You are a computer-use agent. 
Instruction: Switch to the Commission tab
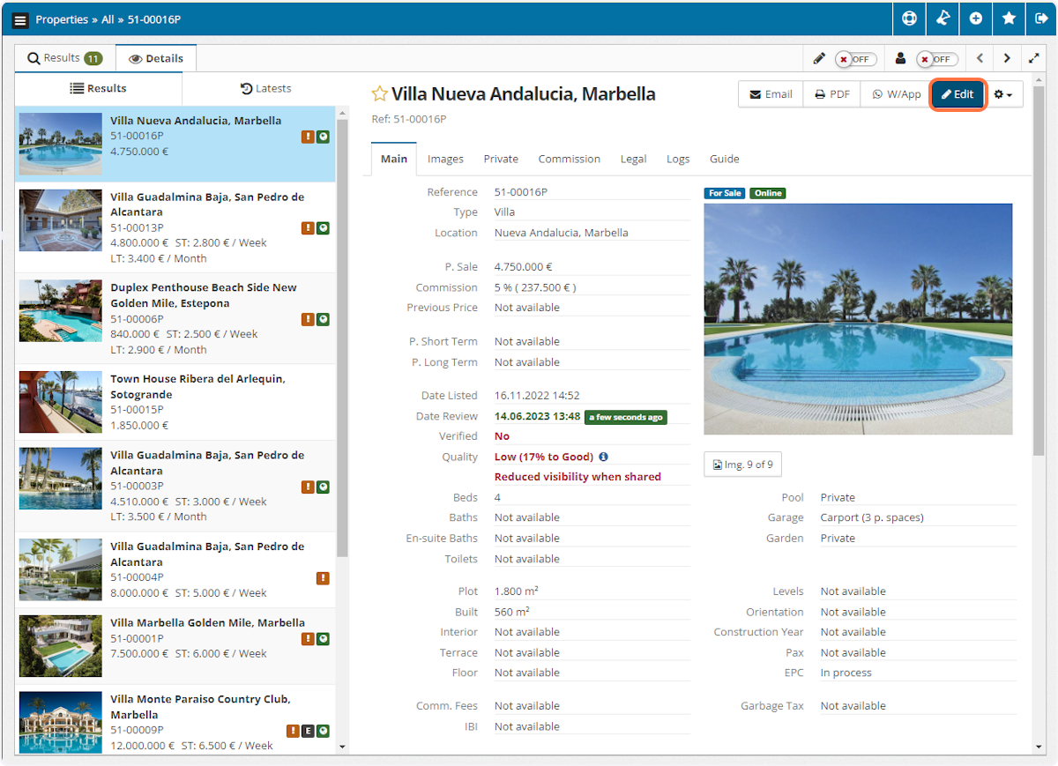(569, 159)
